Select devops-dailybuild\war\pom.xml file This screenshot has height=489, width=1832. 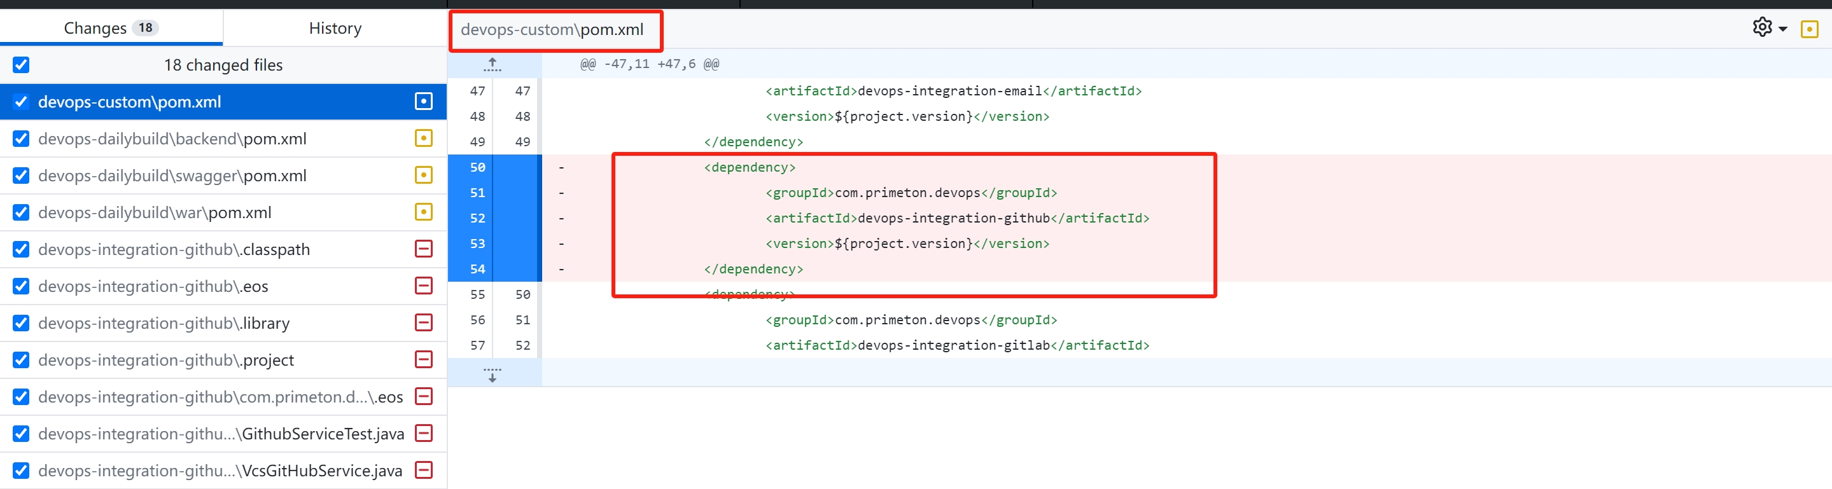click(223, 212)
